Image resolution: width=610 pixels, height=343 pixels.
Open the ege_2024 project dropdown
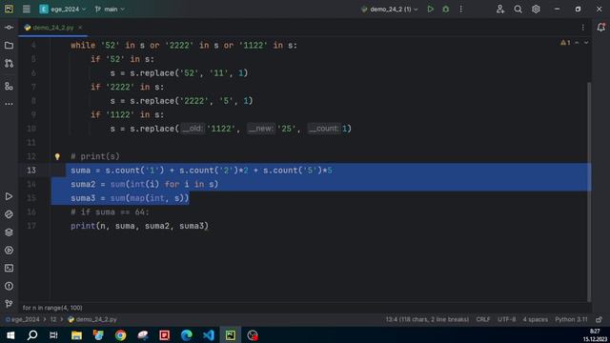pos(63,9)
